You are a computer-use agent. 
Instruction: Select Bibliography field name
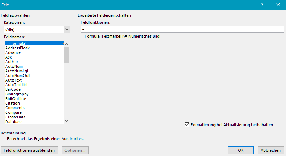click(34, 94)
